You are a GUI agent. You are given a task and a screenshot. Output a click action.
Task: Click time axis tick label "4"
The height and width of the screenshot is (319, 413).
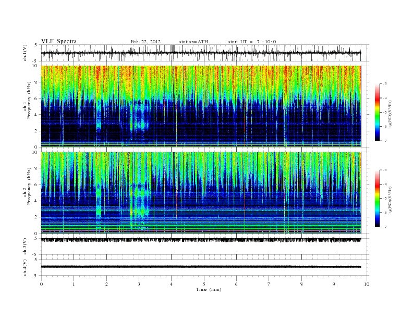[171, 284]
